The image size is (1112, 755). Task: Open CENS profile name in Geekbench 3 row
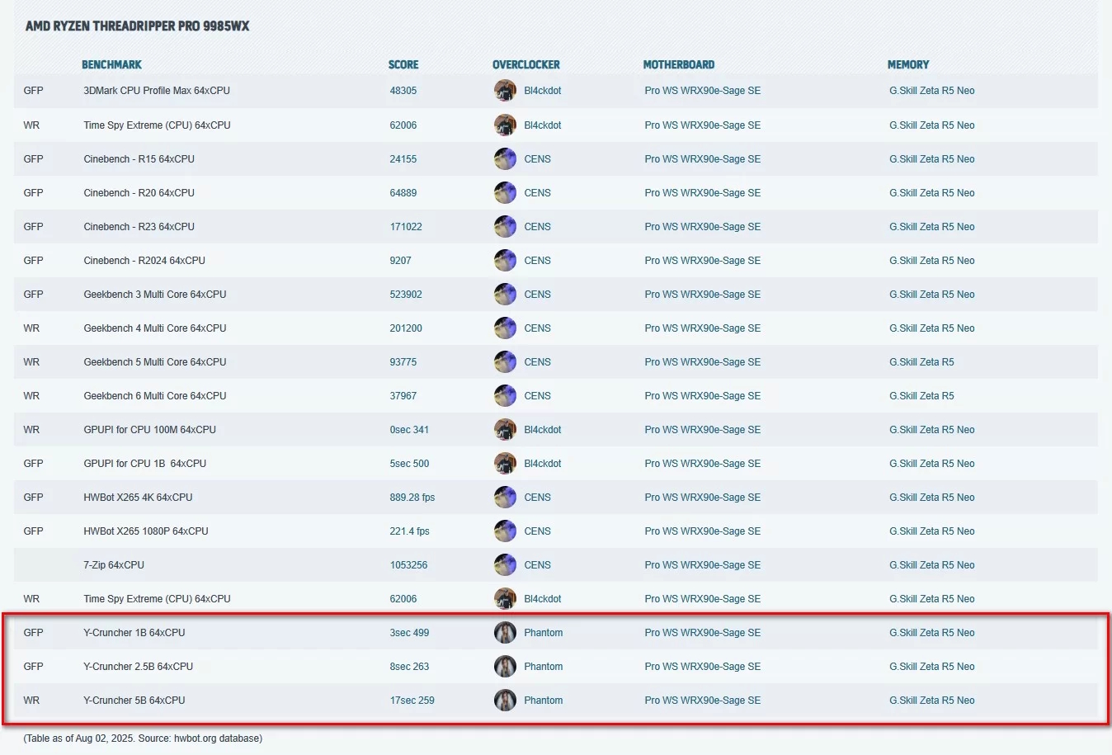coord(537,295)
